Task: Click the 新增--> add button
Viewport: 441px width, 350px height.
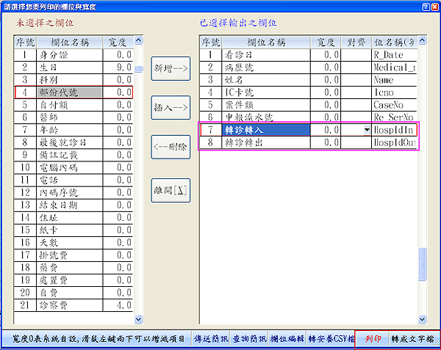Action: [x=171, y=68]
